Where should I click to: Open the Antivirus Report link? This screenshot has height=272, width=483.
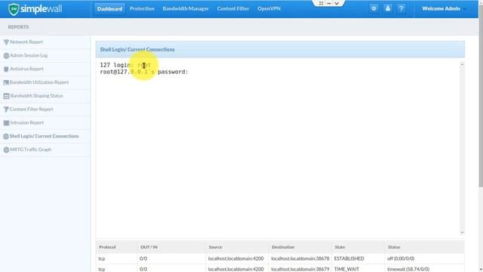[x=27, y=69]
